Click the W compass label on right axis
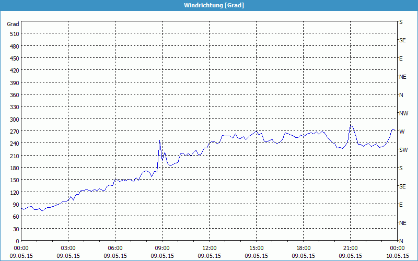The image size is (418, 261). coord(401,132)
